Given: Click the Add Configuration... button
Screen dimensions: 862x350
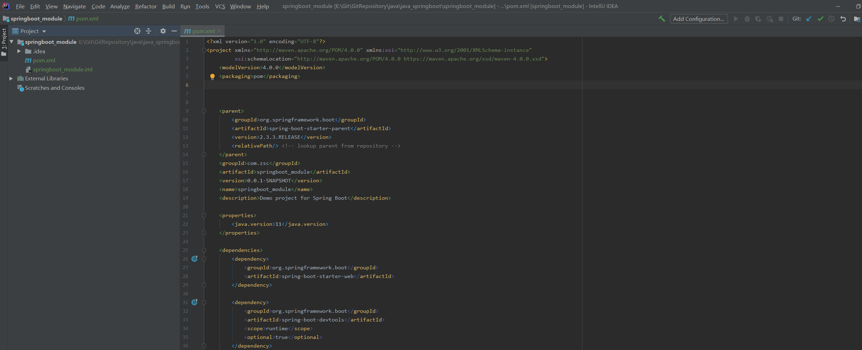Looking at the screenshot, I should point(699,19).
